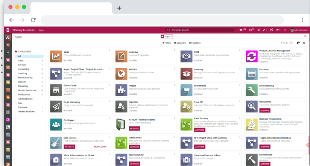Open the activities clock icon with 70
Viewport: 310px width, 166px height.
coord(251,30)
